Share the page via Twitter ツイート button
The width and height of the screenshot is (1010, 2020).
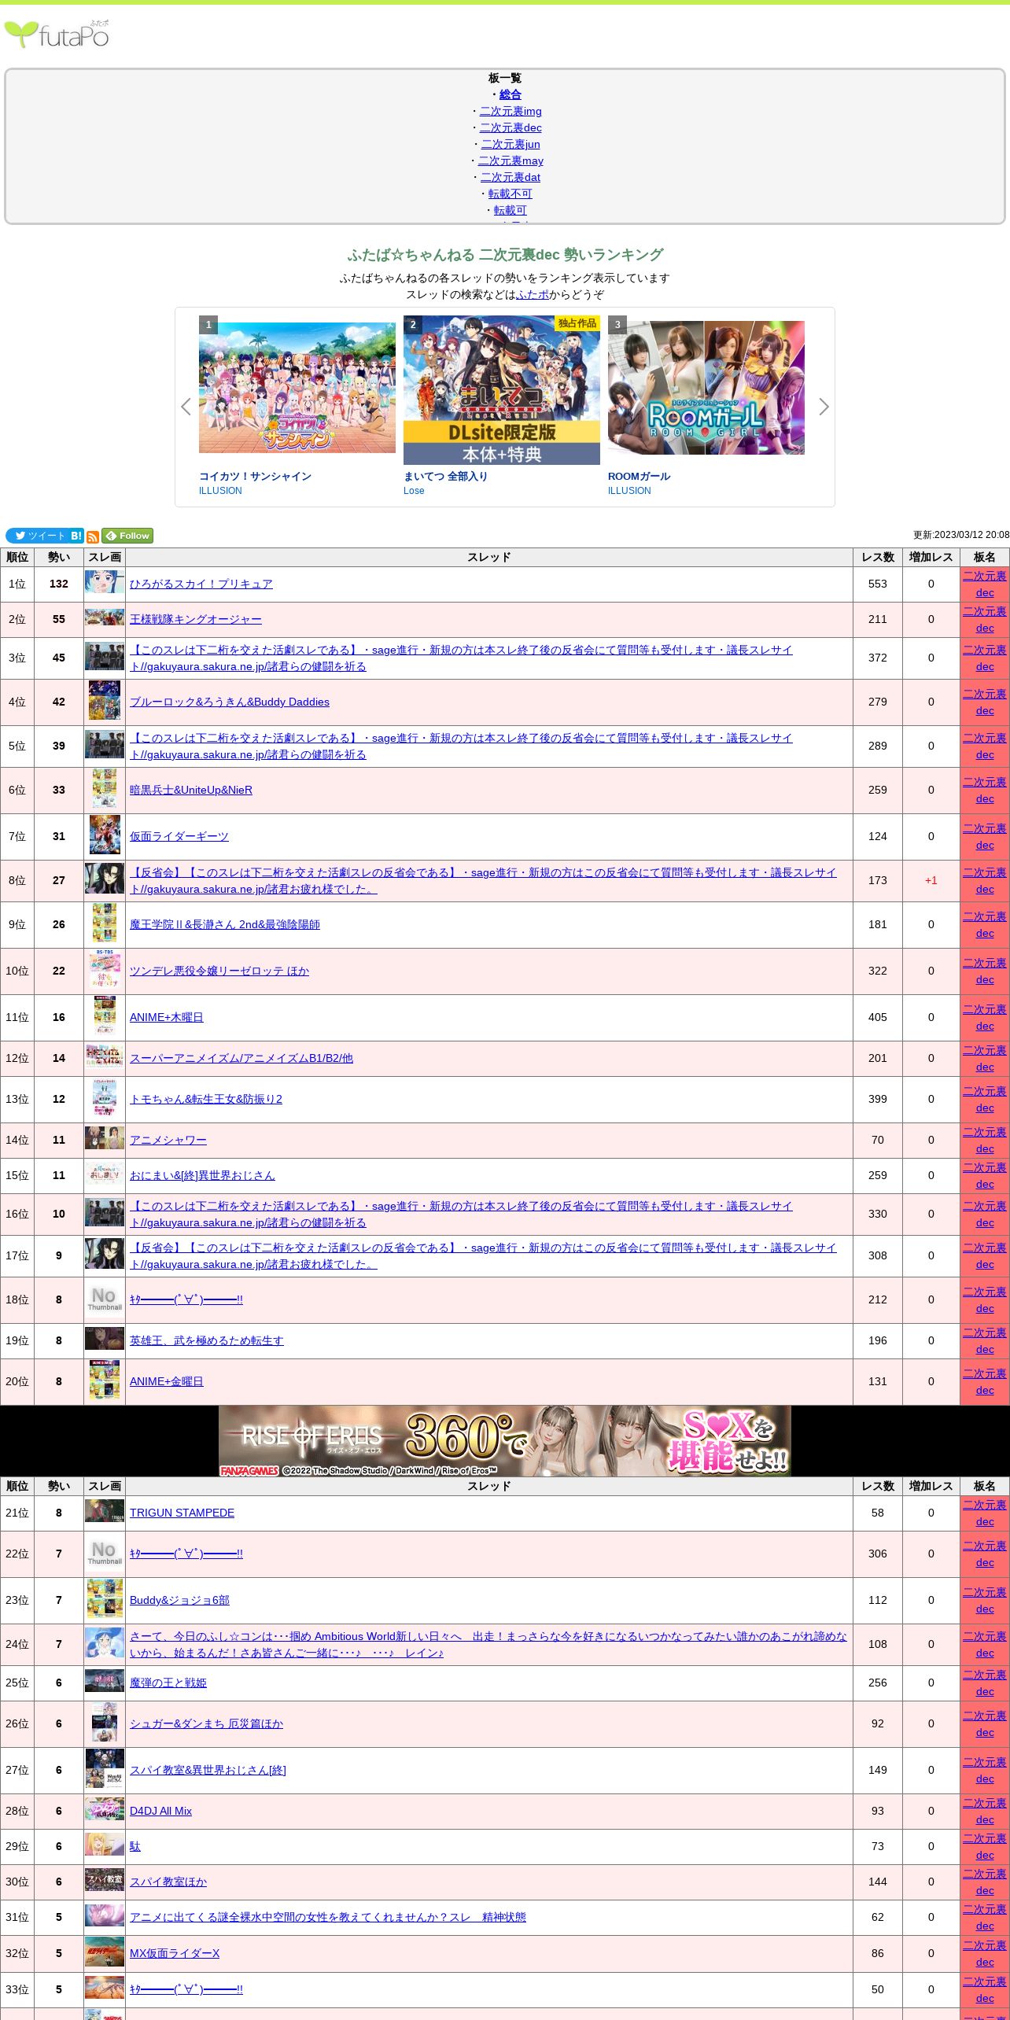click(x=37, y=536)
